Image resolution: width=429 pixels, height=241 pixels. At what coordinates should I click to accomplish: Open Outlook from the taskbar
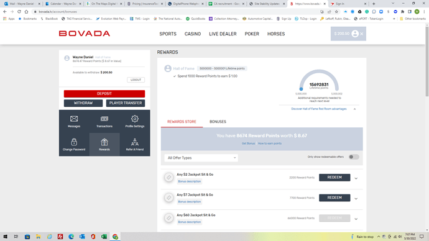coord(82,237)
